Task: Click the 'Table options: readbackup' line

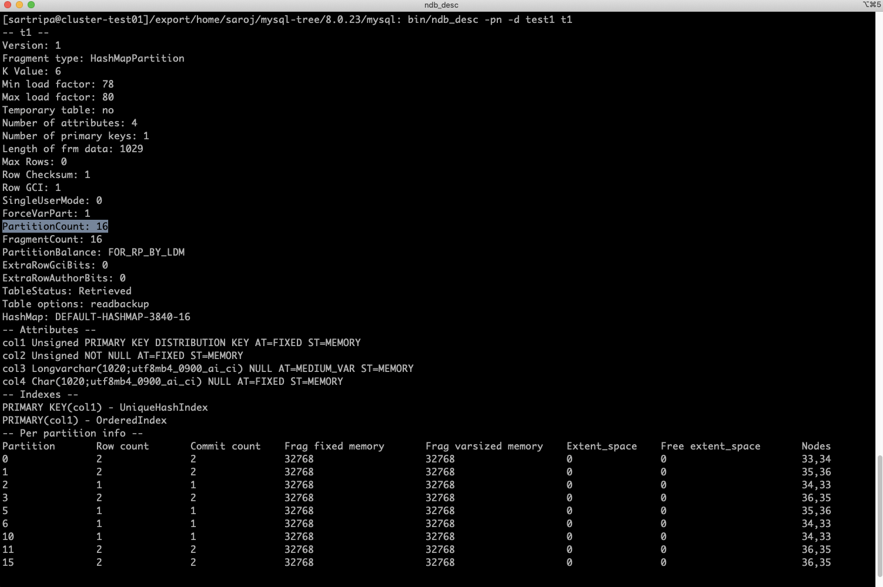Action: (76, 304)
